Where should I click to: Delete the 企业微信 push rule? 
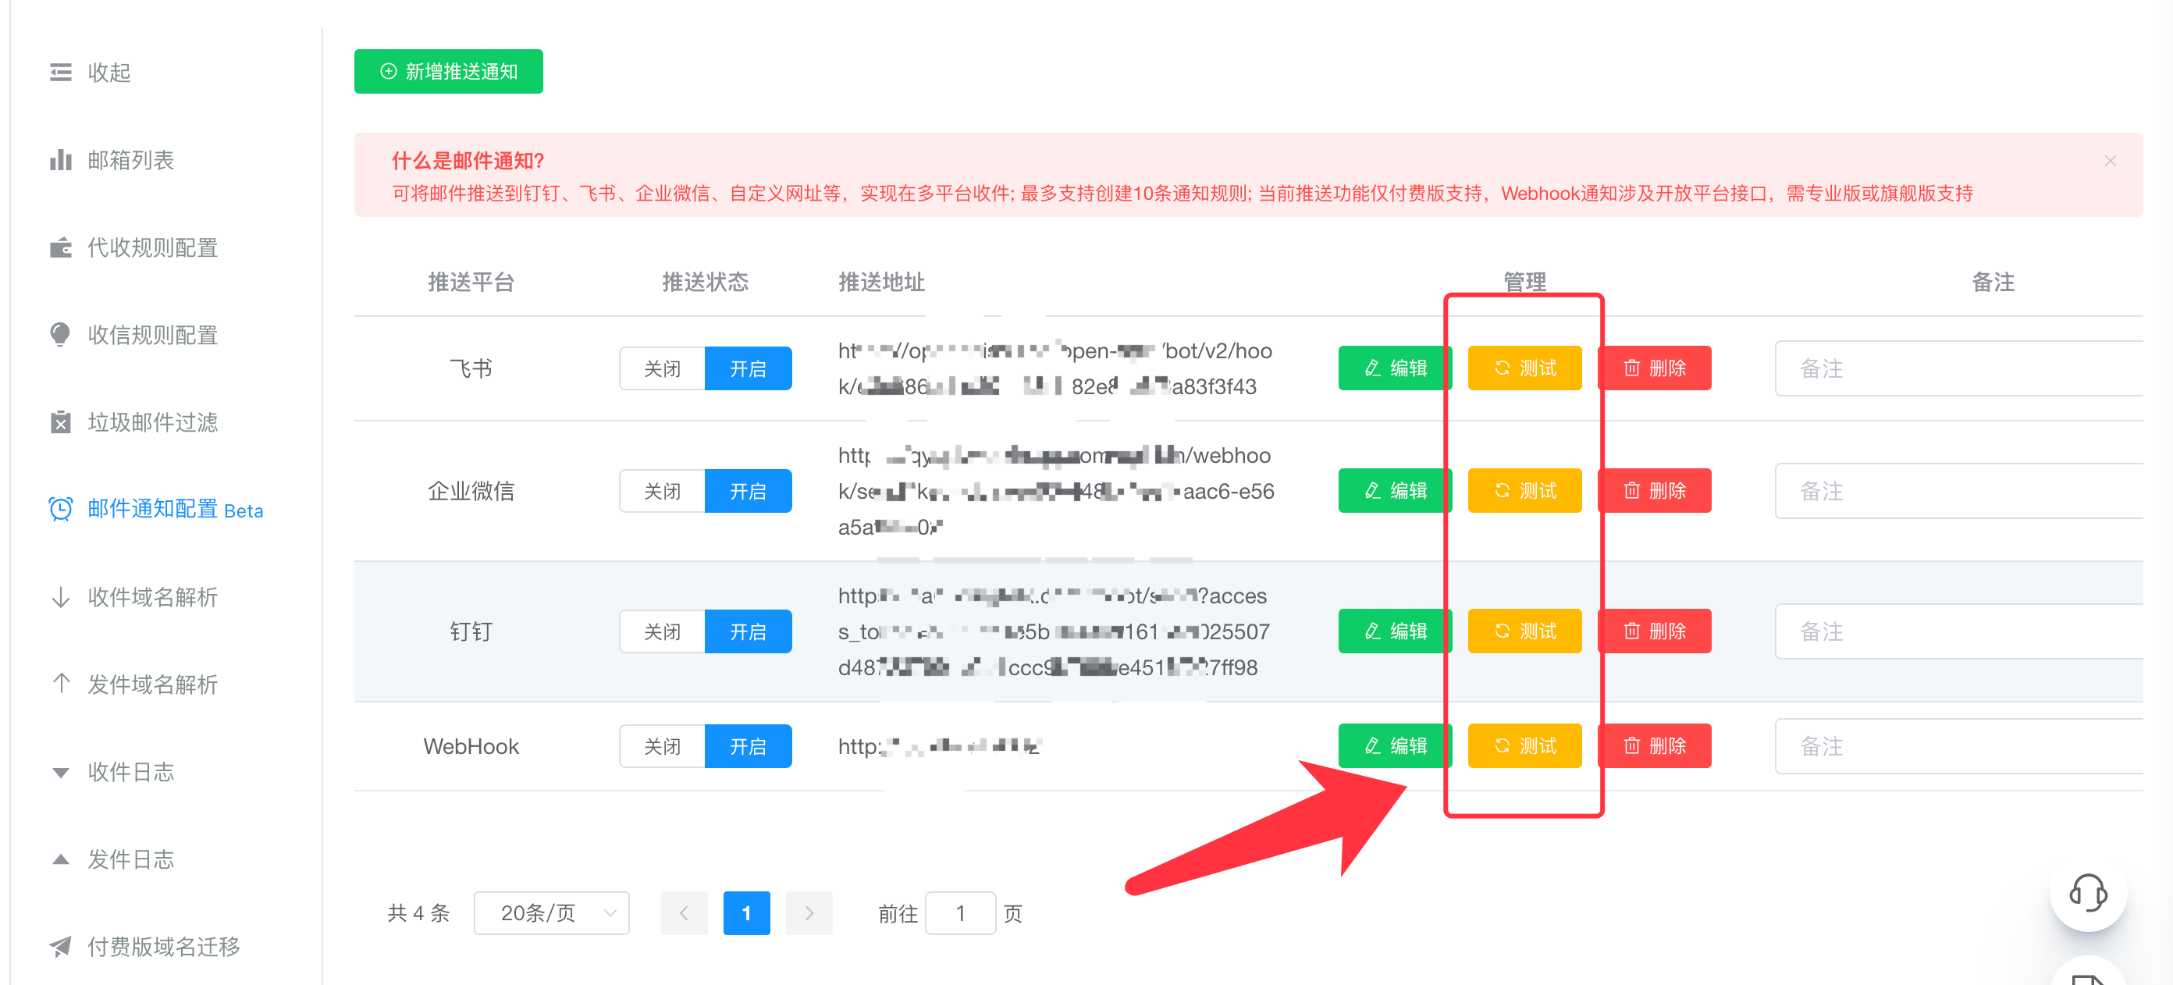point(1655,491)
